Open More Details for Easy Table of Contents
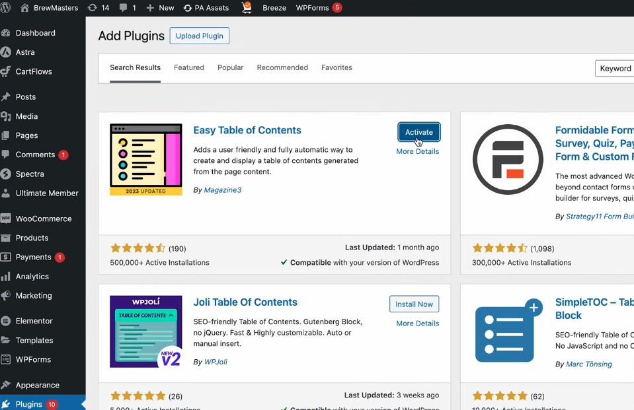Screen dimensions: 634x410 417,151
